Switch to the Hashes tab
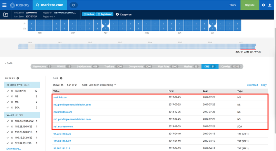Viewport: 276px width, 151px height. pos(191,67)
